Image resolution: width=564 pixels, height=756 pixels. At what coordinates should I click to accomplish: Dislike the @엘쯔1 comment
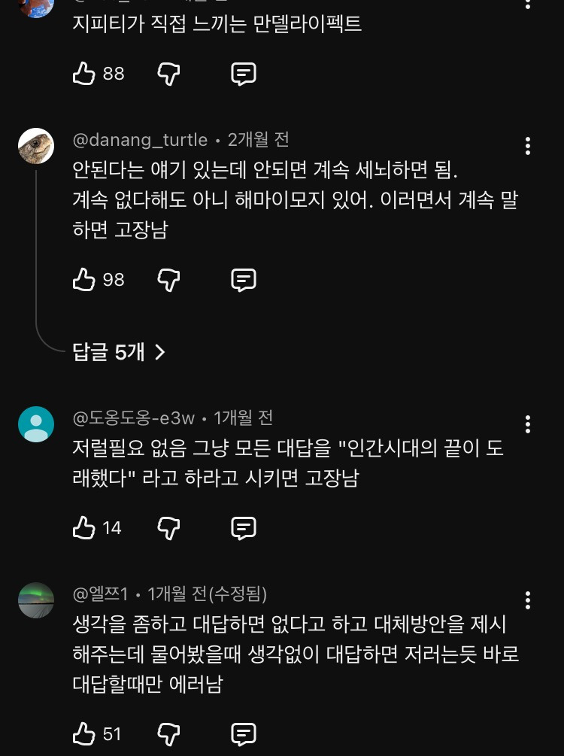coord(168,733)
